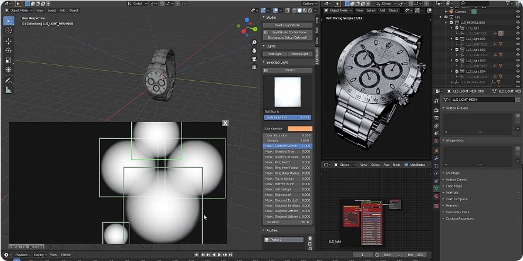Screen dimensions: 523x261
Task: Open the View menu in left viewport header
Action: pos(40,10)
